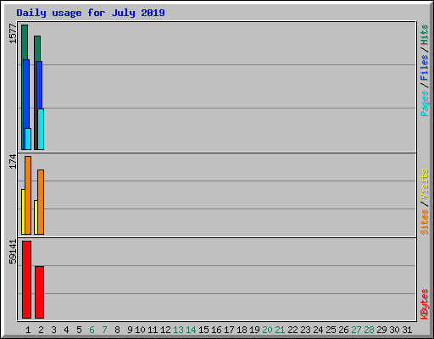Click the 1577 axis maximum label
434x339 pixels.
point(13,34)
